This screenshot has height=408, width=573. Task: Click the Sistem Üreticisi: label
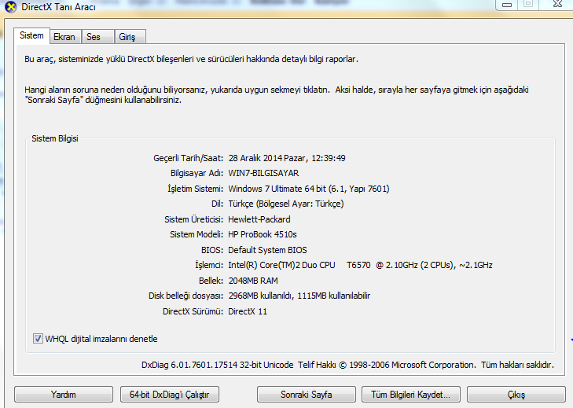[193, 219]
